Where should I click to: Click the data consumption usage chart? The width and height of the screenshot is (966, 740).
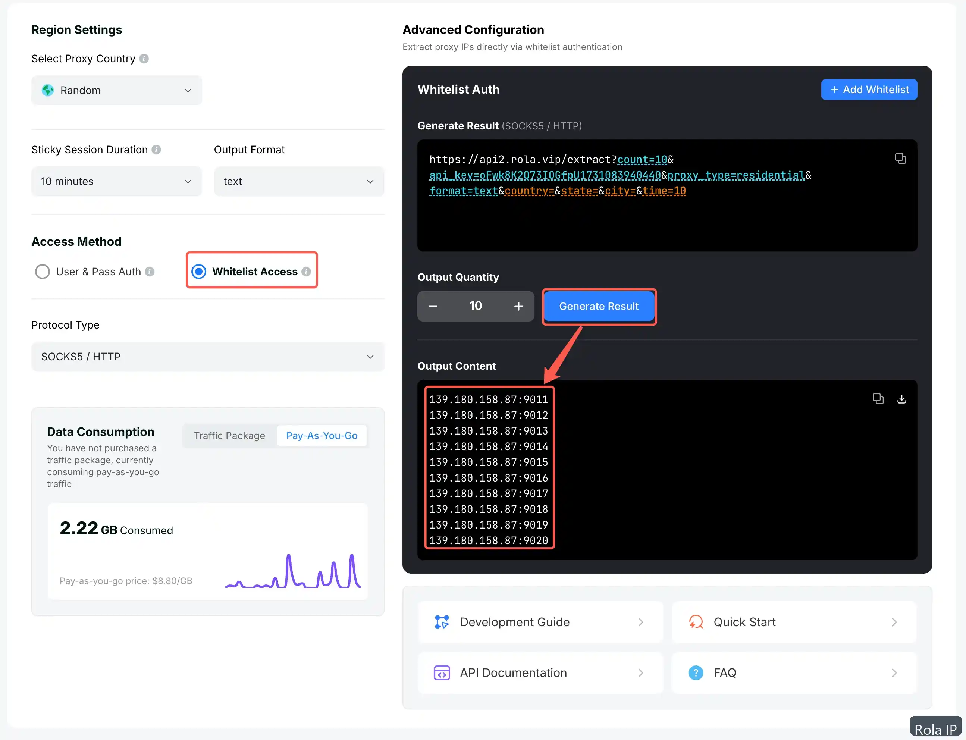tap(293, 571)
